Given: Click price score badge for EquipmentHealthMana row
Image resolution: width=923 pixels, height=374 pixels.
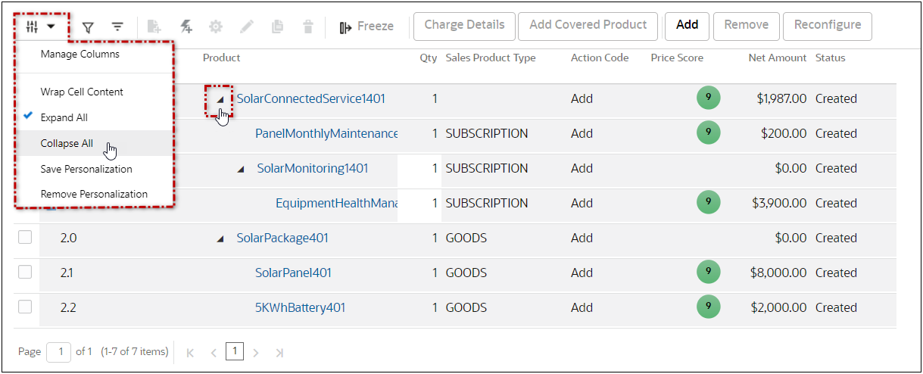Looking at the screenshot, I should pyautogui.click(x=708, y=202).
